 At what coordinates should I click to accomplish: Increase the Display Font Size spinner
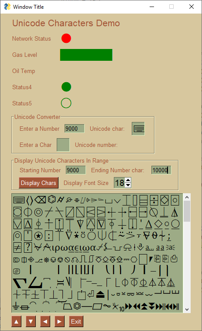(x=128, y=180)
